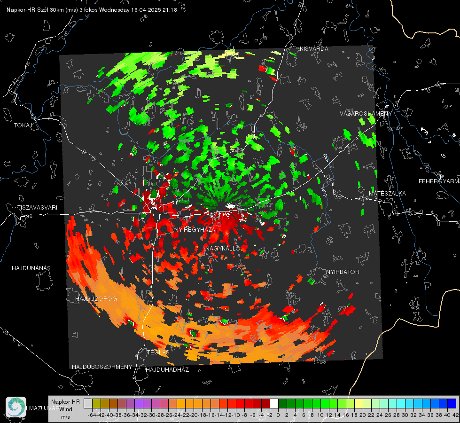The height and width of the screenshot is (423, 460).
Task: Click the legend value label -64
Action: (x=92, y=415)
